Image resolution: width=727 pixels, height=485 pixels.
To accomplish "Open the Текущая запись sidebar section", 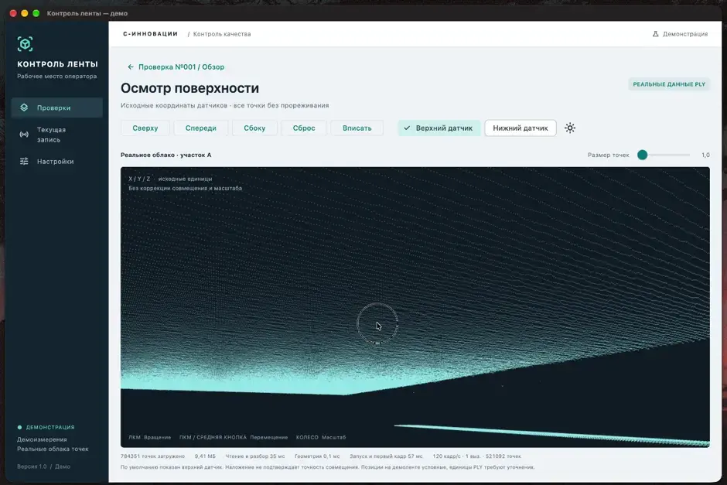I will pos(57,135).
